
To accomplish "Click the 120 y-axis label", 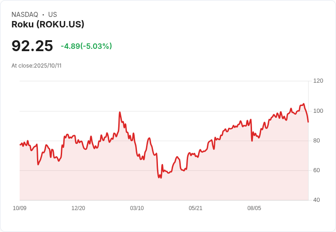I will (318, 81).
